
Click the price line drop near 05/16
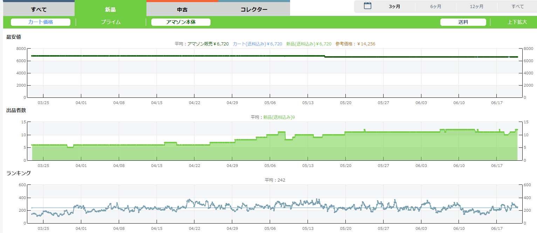point(325,56)
